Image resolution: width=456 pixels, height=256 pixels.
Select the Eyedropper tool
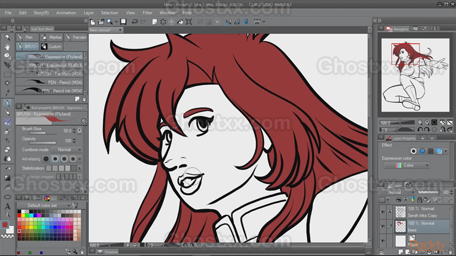[x=7, y=93]
